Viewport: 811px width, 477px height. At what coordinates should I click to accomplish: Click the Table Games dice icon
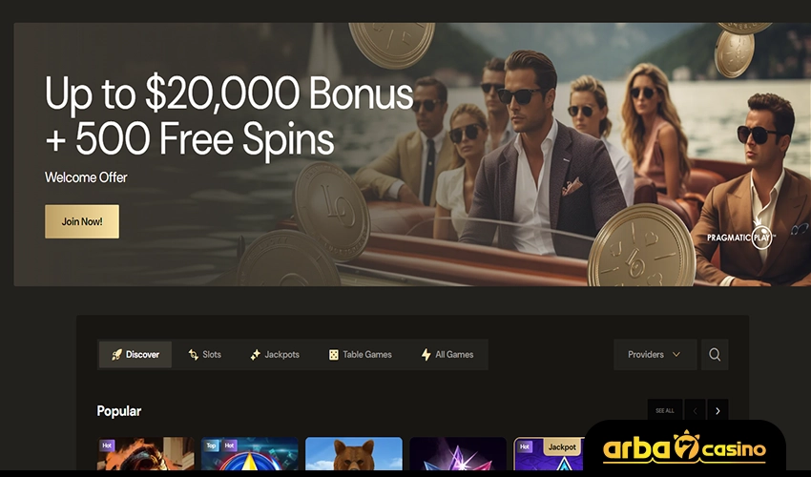point(334,354)
